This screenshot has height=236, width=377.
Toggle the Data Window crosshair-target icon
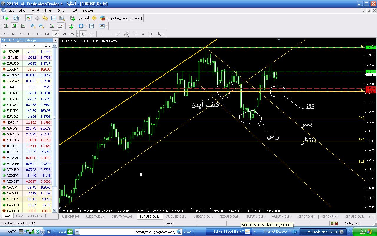[37, 18]
